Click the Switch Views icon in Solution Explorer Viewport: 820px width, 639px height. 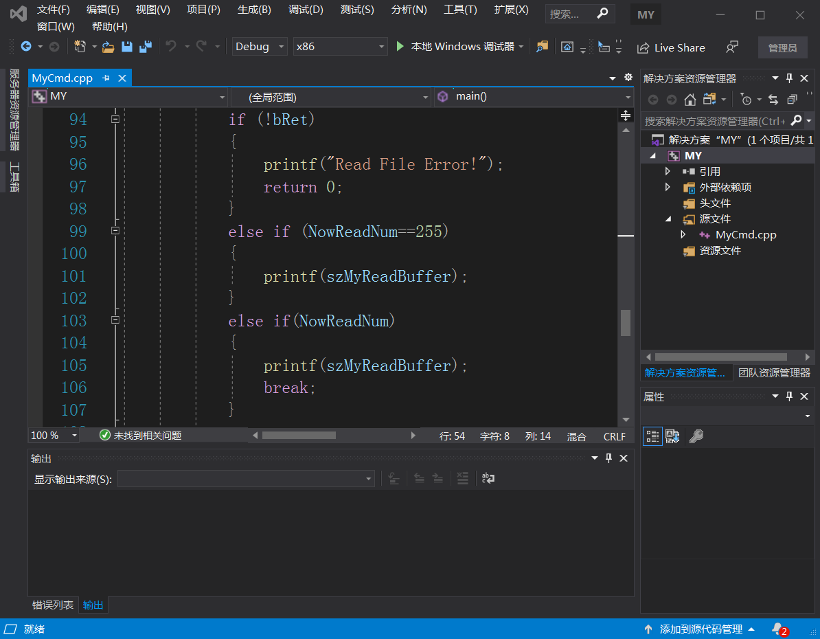(709, 100)
